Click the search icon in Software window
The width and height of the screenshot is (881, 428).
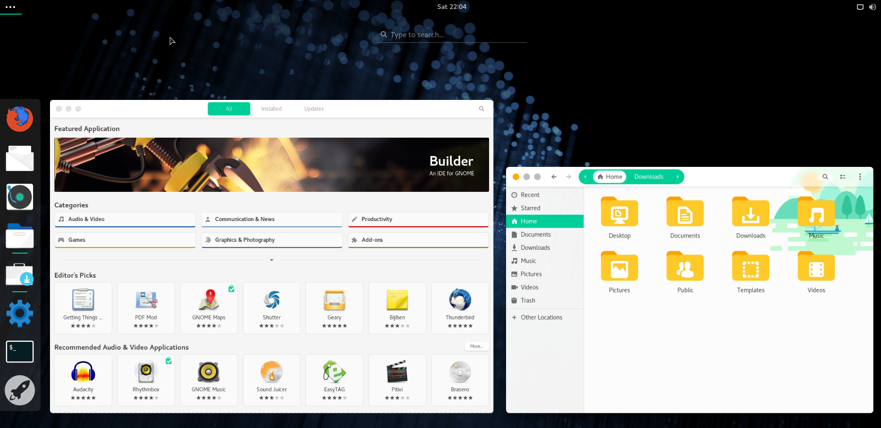(x=482, y=109)
